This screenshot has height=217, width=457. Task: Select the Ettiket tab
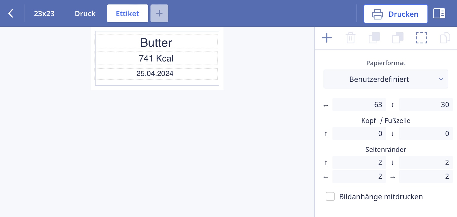coord(127,13)
